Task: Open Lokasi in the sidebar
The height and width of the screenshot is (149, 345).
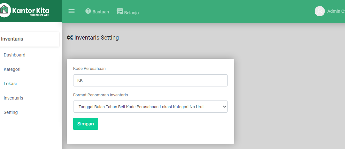Action: 10,84
